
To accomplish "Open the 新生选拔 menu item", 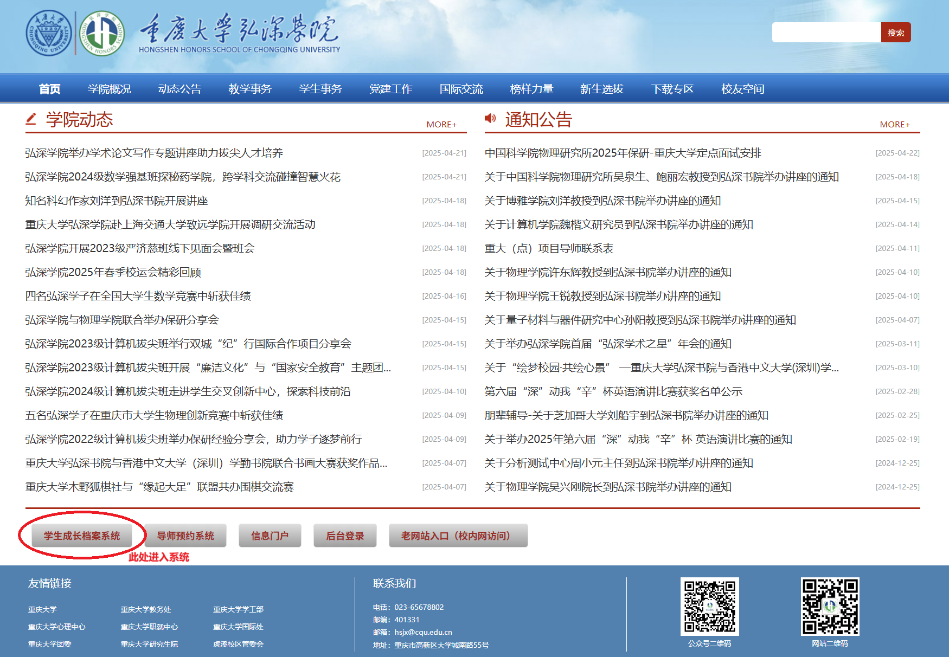I will coord(602,89).
